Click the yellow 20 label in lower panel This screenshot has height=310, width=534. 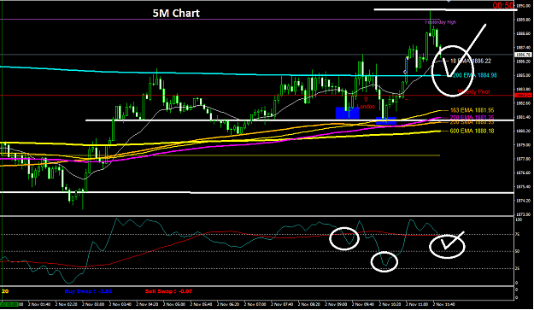[5, 291]
